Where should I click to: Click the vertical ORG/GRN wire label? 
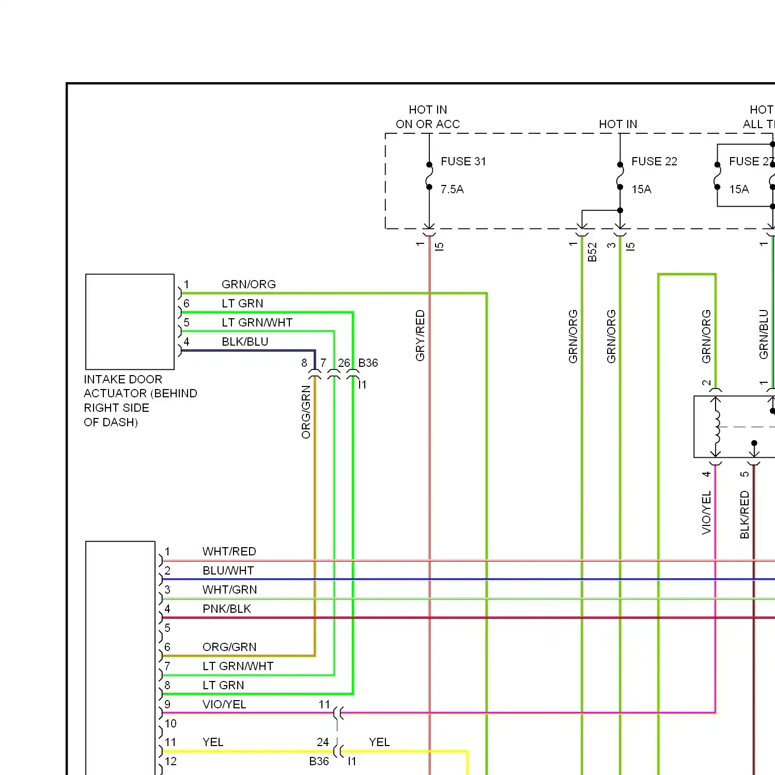[306, 412]
